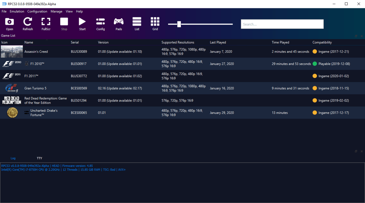The height and width of the screenshot is (203, 365).
Task: Switch to fullscreen with FullScr icon
Action: pos(46,24)
